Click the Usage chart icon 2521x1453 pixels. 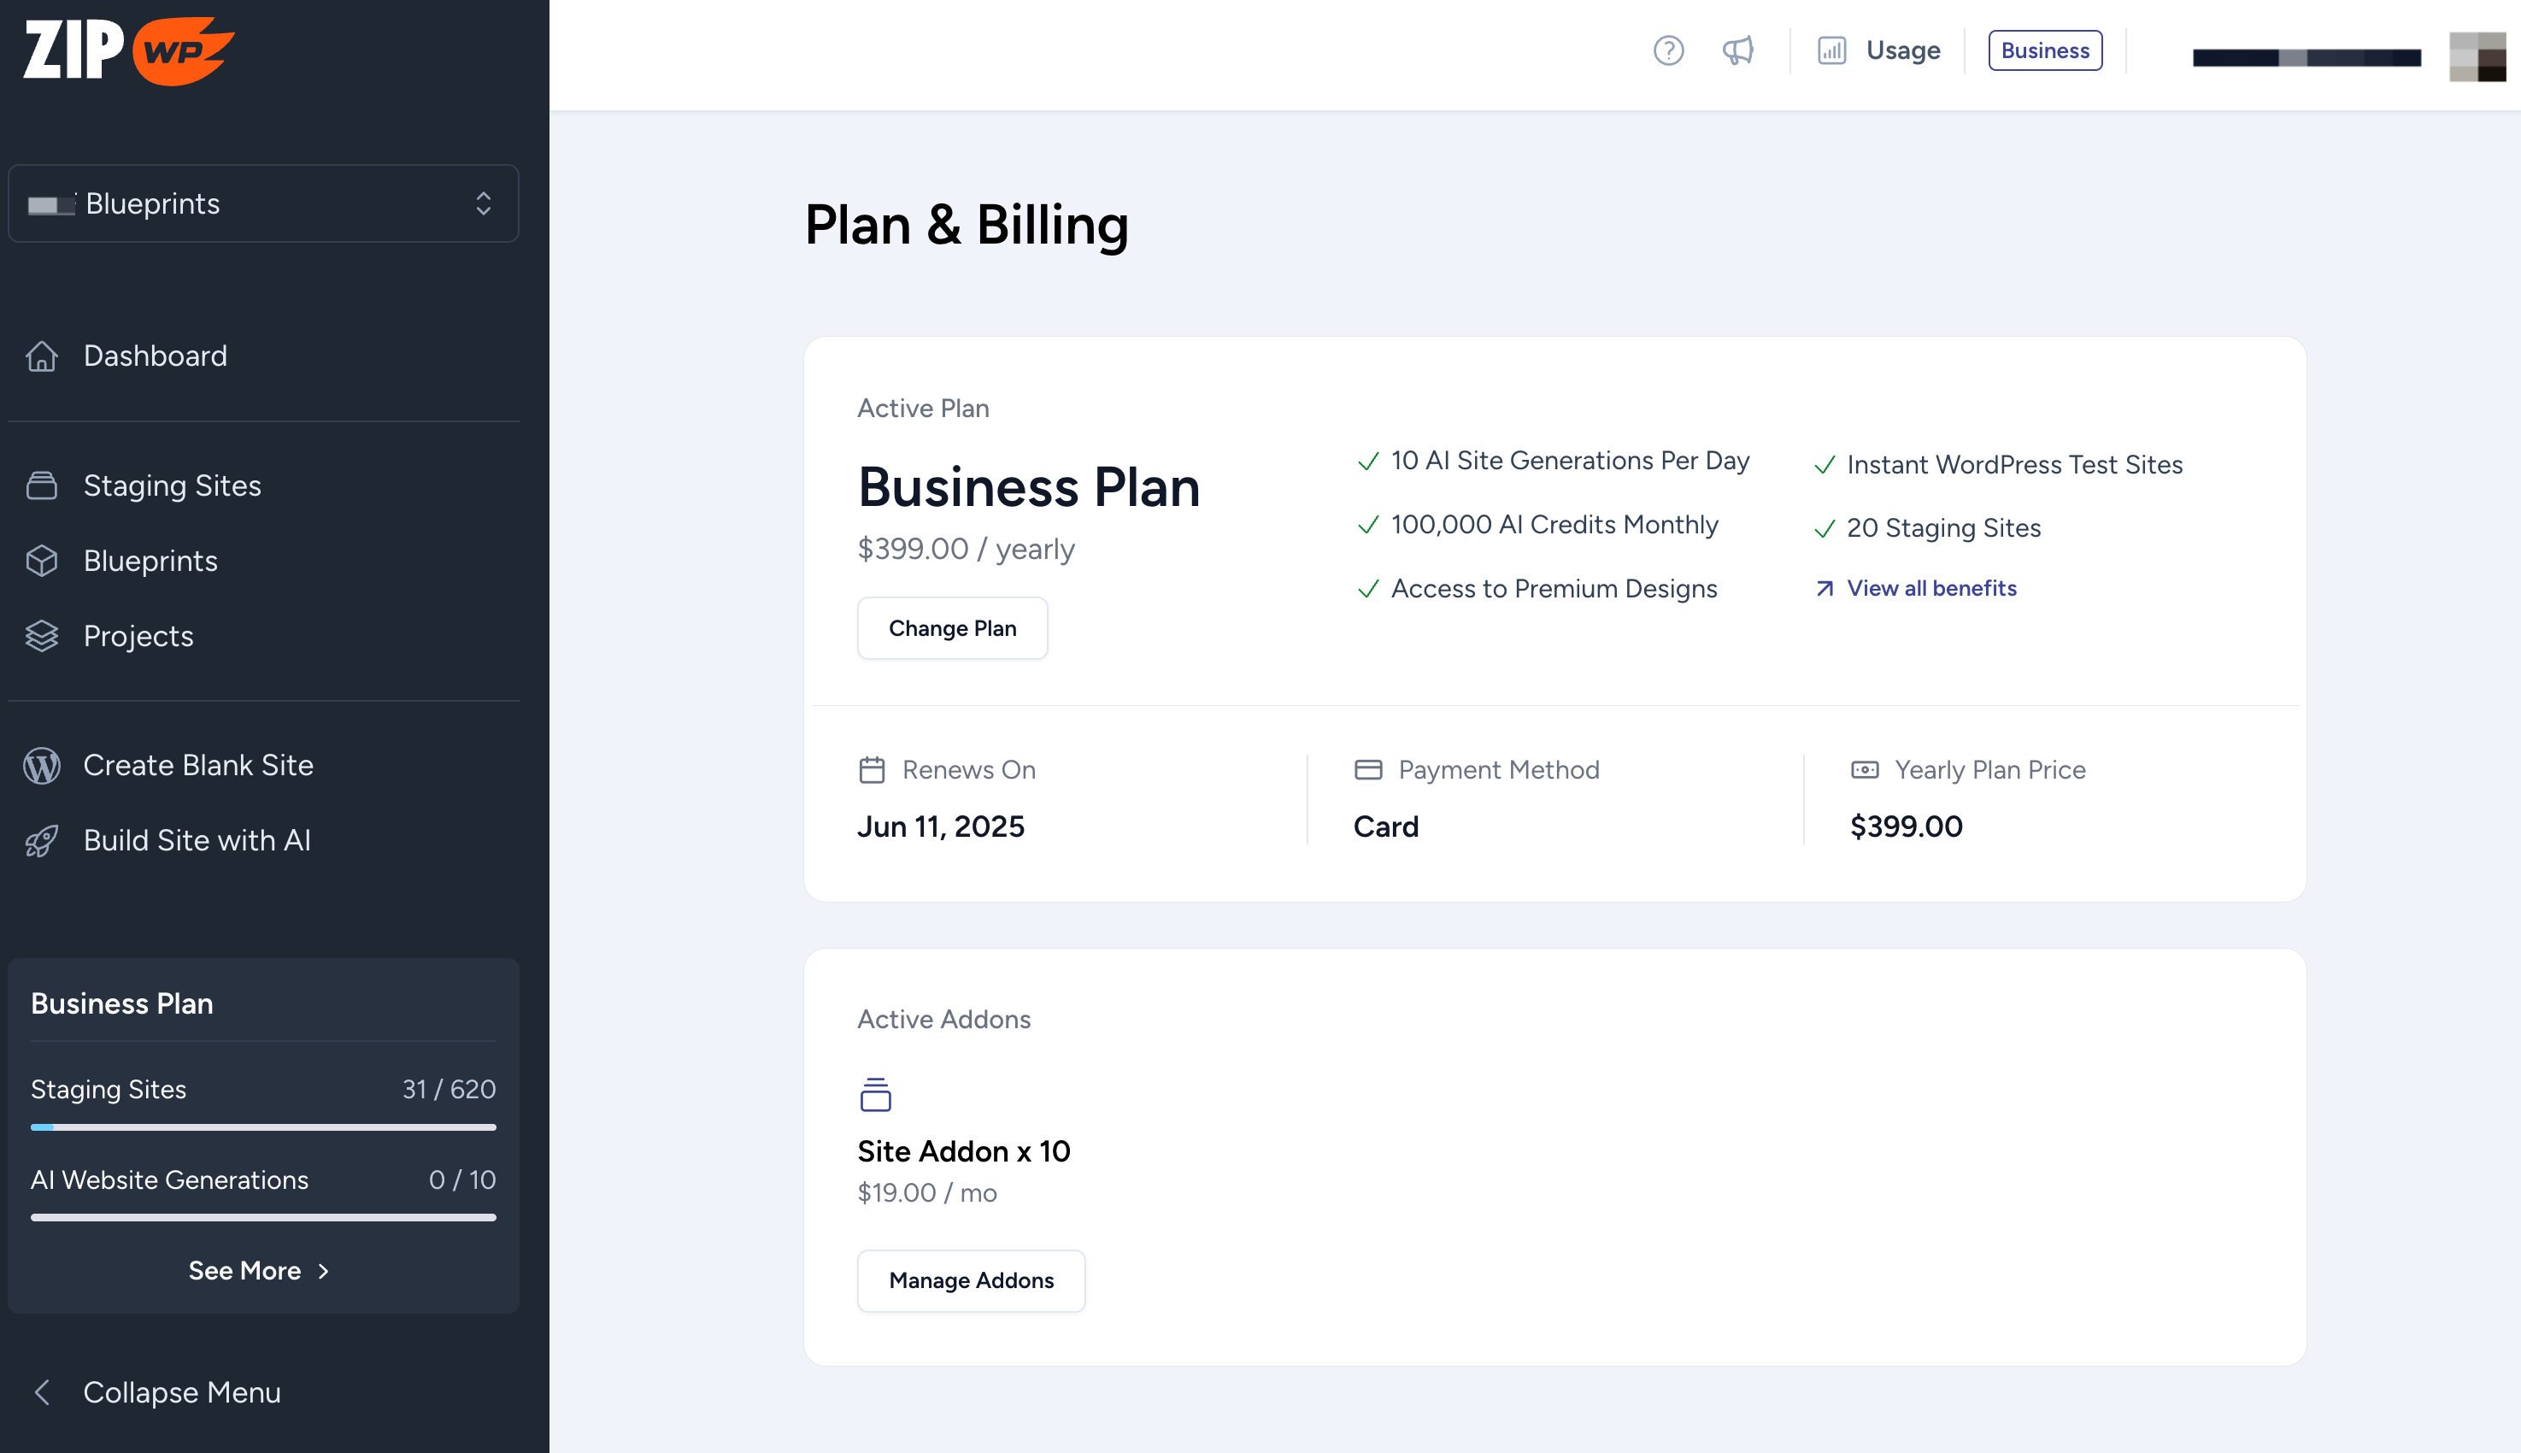click(1831, 51)
